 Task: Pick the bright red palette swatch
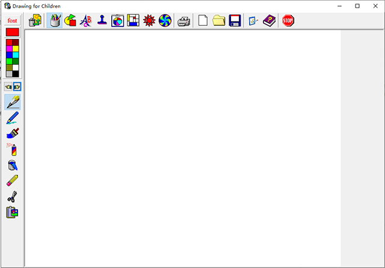(9, 43)
